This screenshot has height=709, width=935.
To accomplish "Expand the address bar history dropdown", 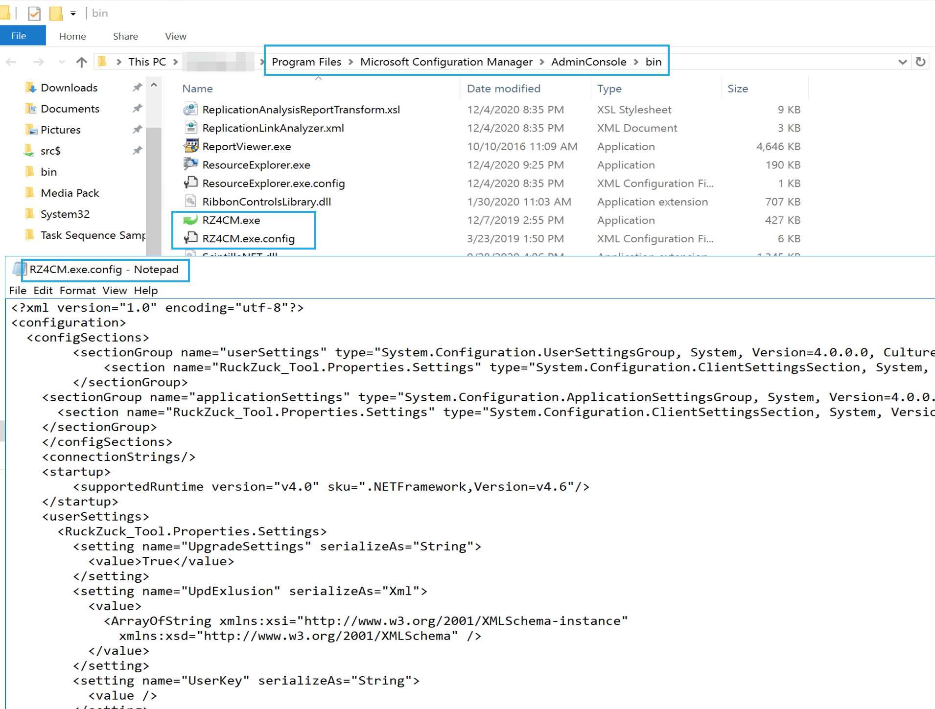I will 902,62.
